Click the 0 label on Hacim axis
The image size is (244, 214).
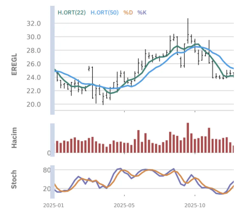point(49,153)
